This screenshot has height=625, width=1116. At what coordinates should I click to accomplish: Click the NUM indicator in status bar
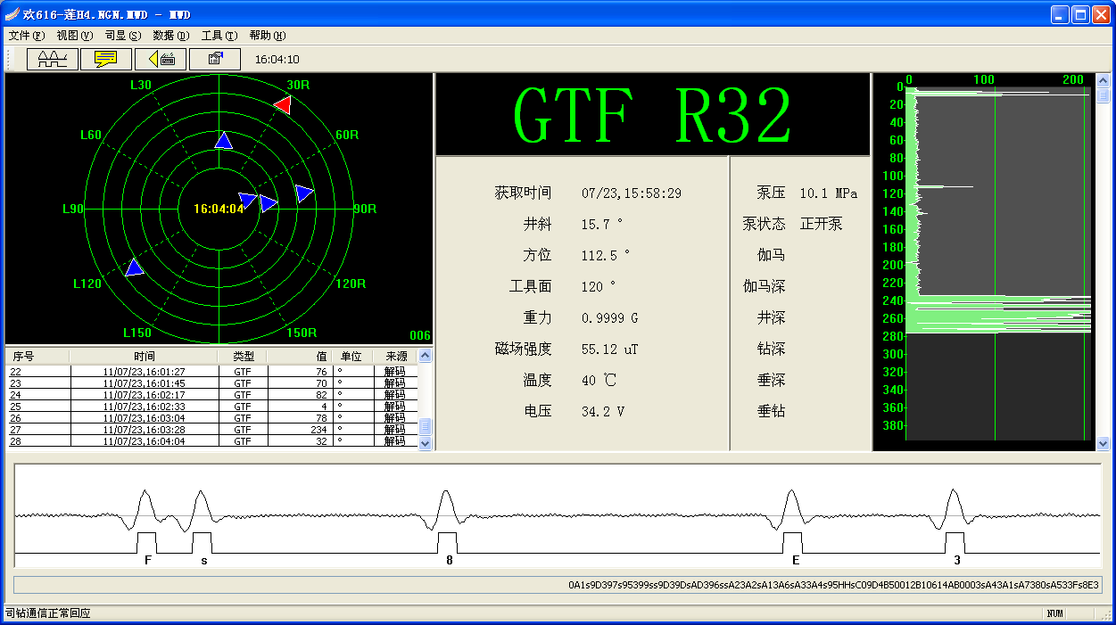coord(1055,613)
